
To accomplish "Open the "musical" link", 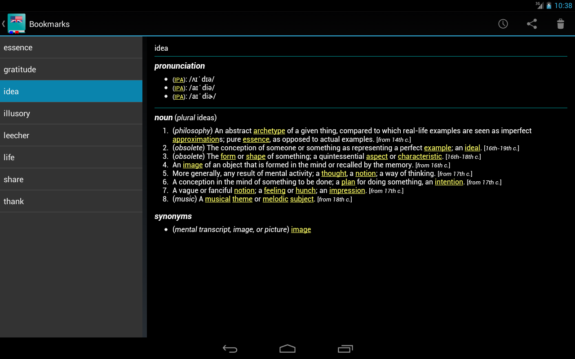I will point(218,199).
